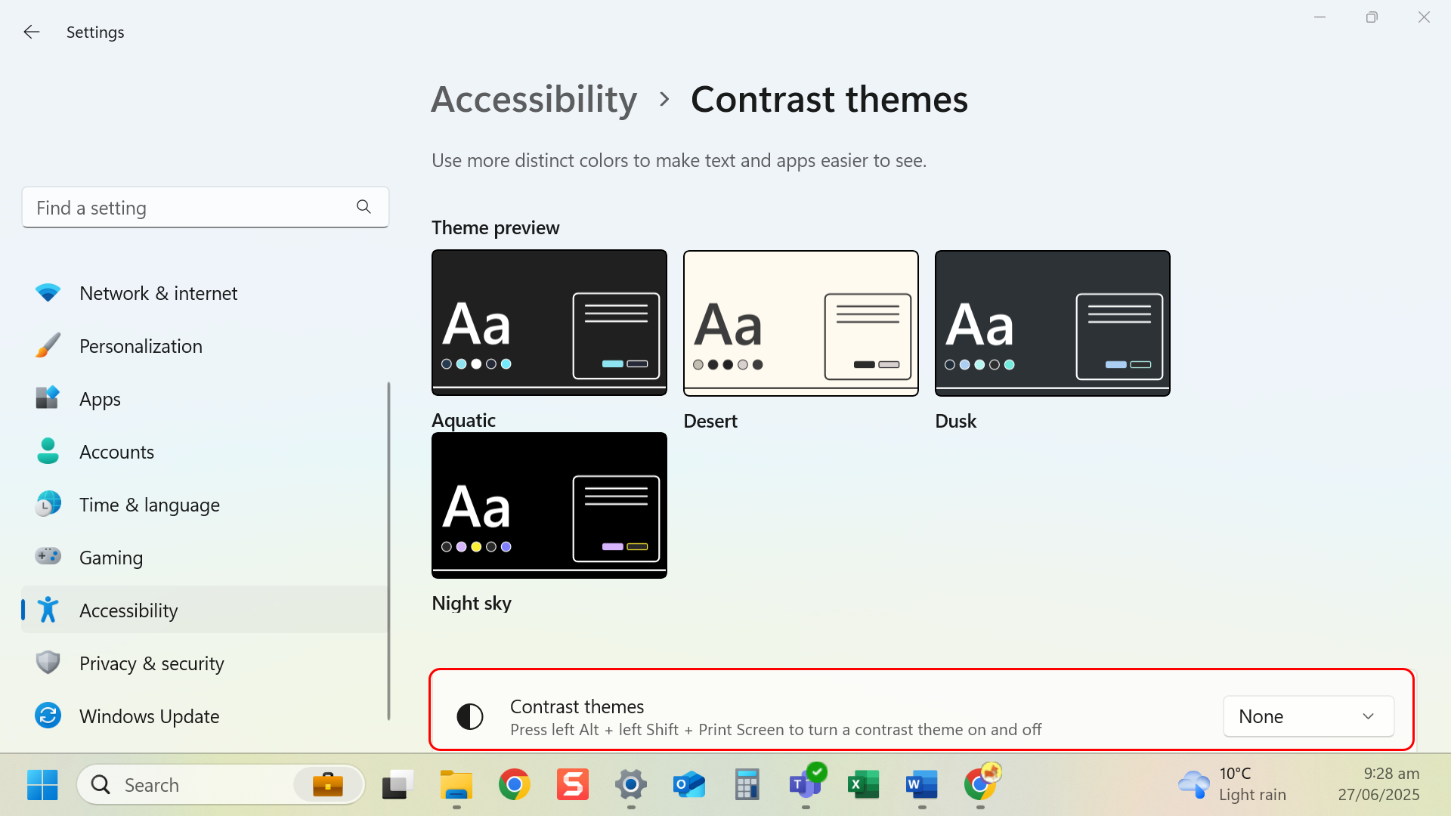Open File Explorer from taskbar

tap(456, 785)
